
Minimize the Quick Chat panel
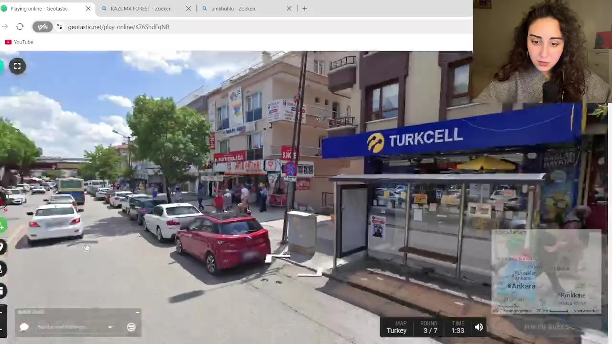(x=137, y=312)
